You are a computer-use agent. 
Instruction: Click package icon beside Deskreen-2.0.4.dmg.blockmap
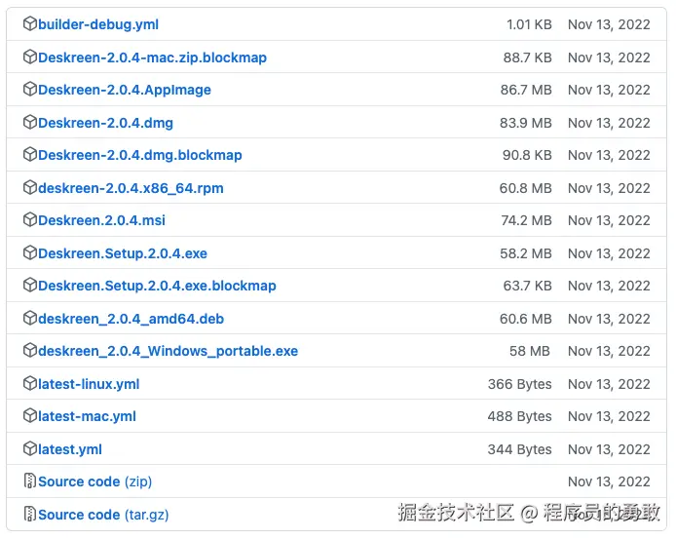[x=30, y=155]
